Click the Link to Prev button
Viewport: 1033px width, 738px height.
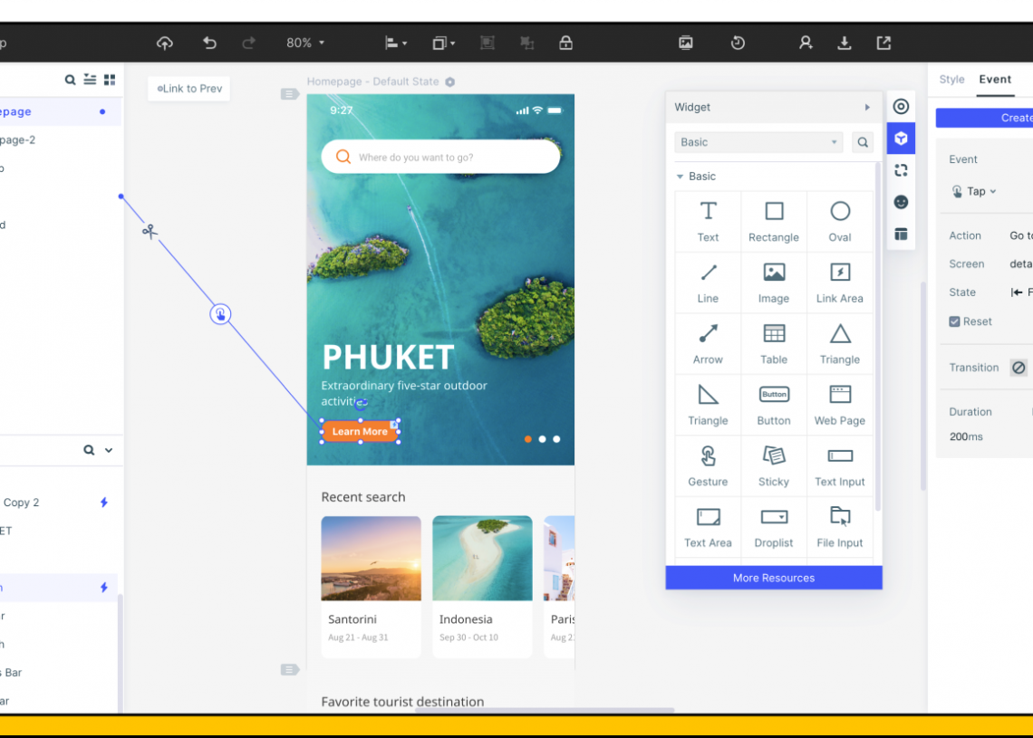[188, 89]
